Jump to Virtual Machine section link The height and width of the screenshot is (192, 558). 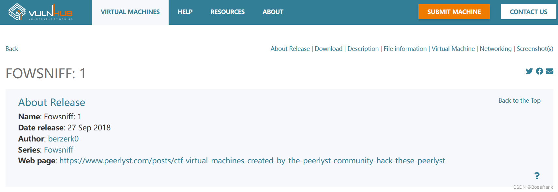coord(453,49)
